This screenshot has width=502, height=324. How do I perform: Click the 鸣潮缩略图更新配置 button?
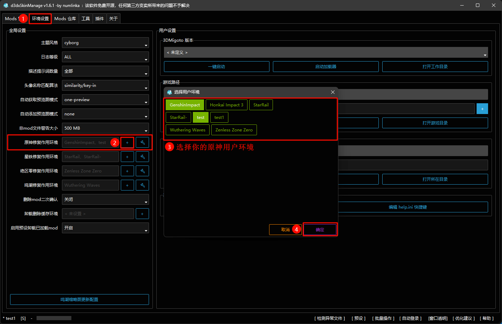point(79,299)
